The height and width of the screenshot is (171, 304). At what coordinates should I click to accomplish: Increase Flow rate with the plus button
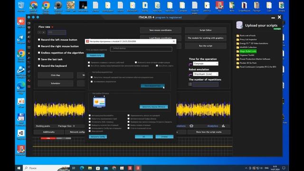coord(44,32)
